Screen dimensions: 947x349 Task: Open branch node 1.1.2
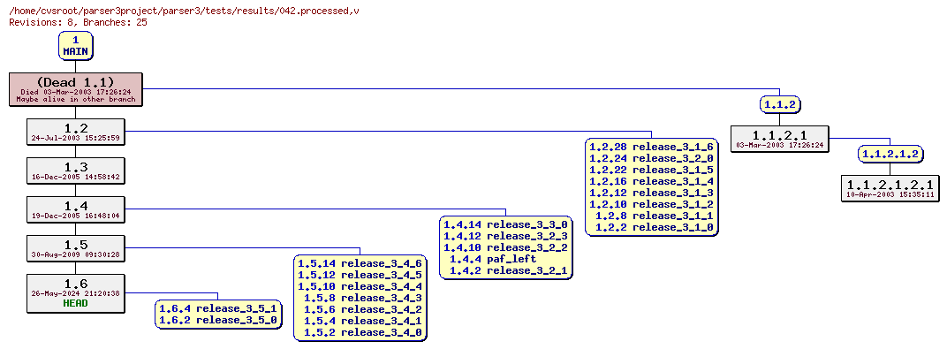pyautogui.click(x=780, y=104)
